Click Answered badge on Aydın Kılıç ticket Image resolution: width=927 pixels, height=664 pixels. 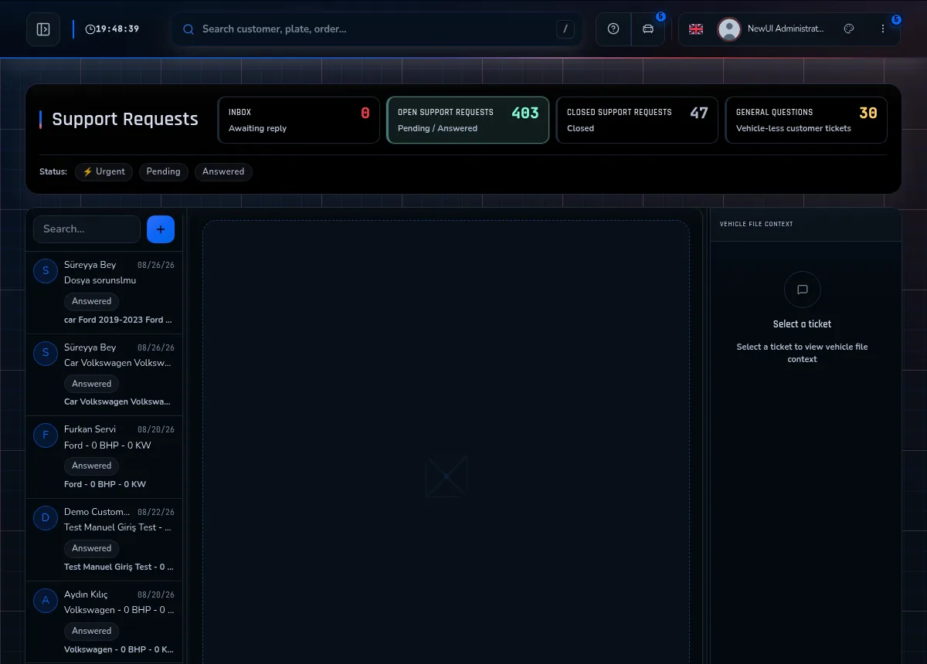92,631
